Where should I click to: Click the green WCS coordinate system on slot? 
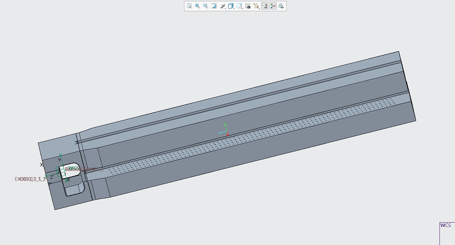click(x=61, y=170)
